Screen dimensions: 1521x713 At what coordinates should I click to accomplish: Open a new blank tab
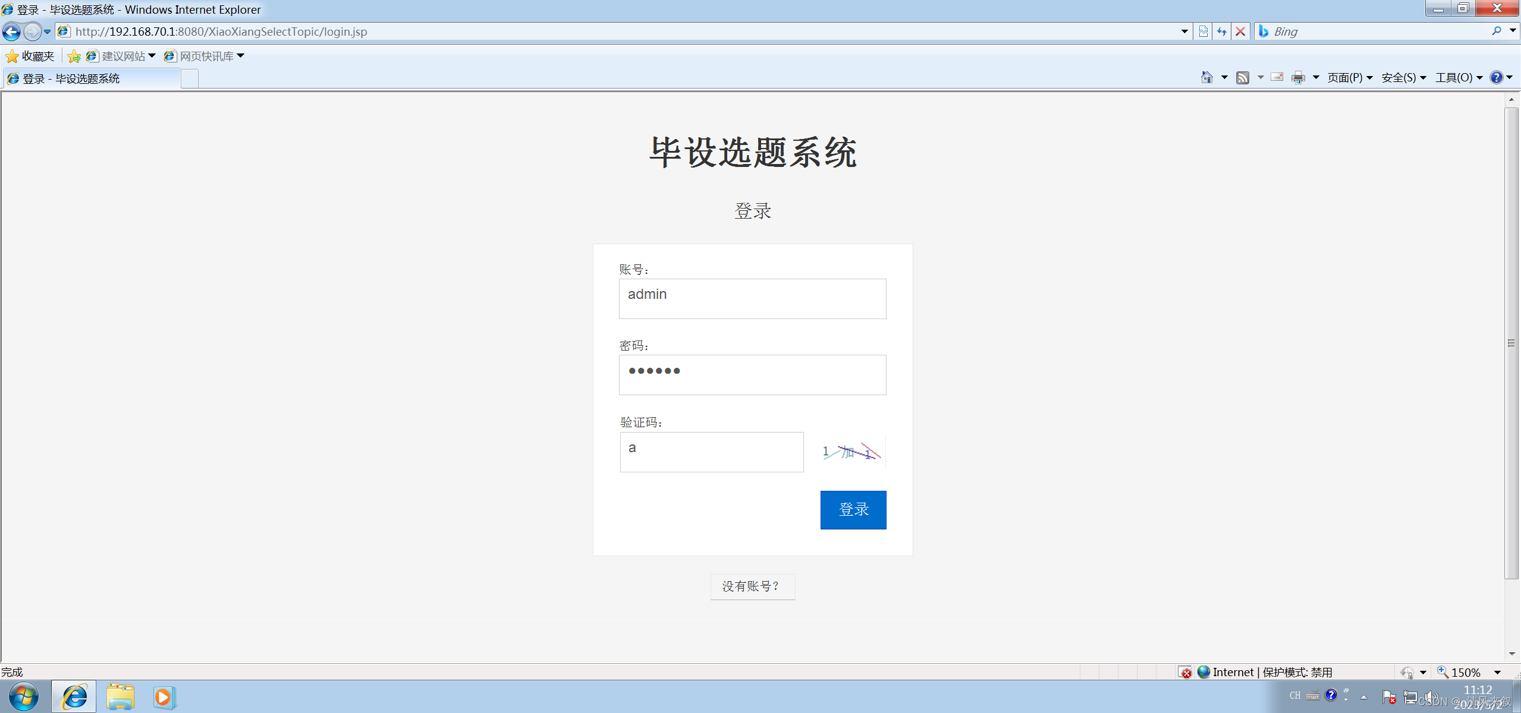(190, 79)
